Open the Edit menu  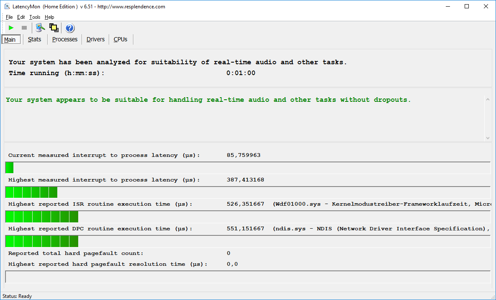[21, 17]
